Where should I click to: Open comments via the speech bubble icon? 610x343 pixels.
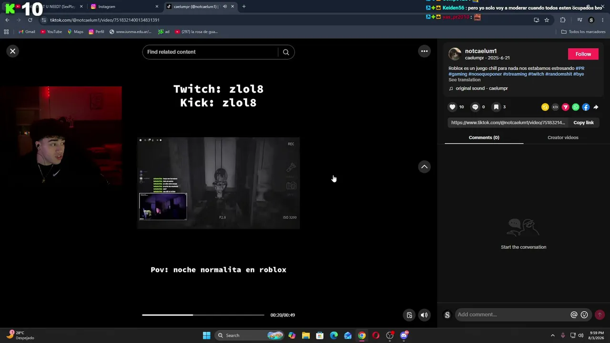coord(475,107)
